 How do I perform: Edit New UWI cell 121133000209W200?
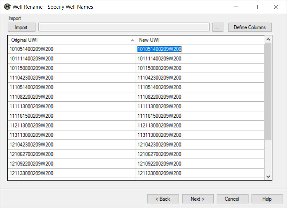(159, 173)
